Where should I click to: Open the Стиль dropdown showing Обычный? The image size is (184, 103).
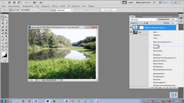click(64, 10)
